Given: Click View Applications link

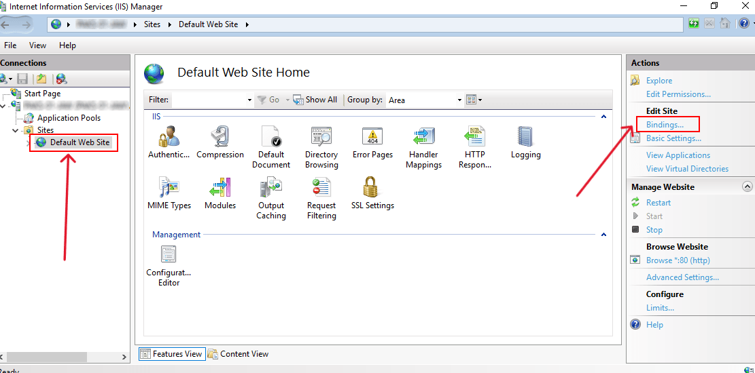Looking at the screenshot, I should (x=678, y=155).
